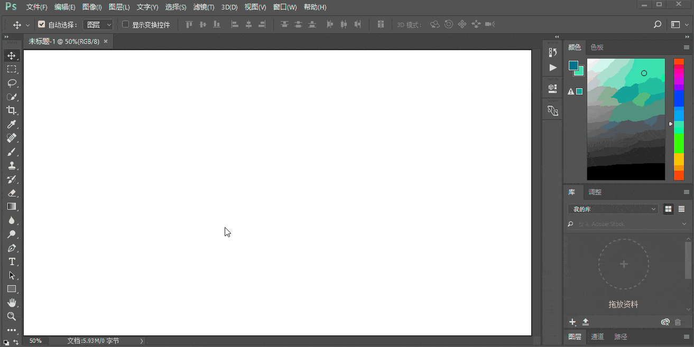This screenshot has height=347, width=694.
Task: Open the History panel icon
Action: coord(553,52)
